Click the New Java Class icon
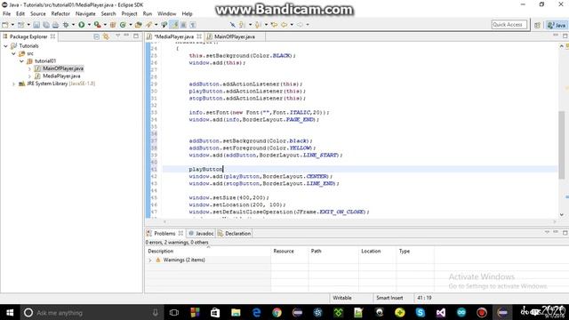569x320 pixels. click(x=123, y=25)
